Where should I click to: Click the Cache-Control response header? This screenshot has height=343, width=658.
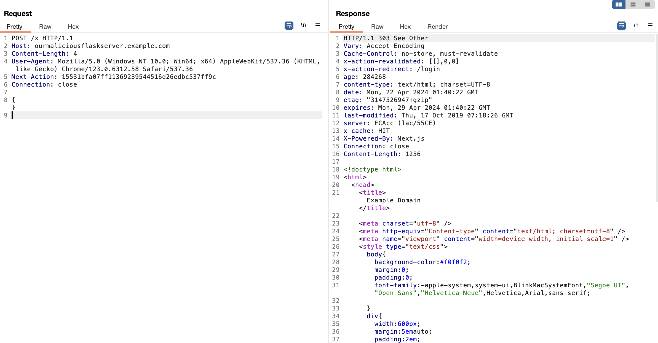(421, 53)
